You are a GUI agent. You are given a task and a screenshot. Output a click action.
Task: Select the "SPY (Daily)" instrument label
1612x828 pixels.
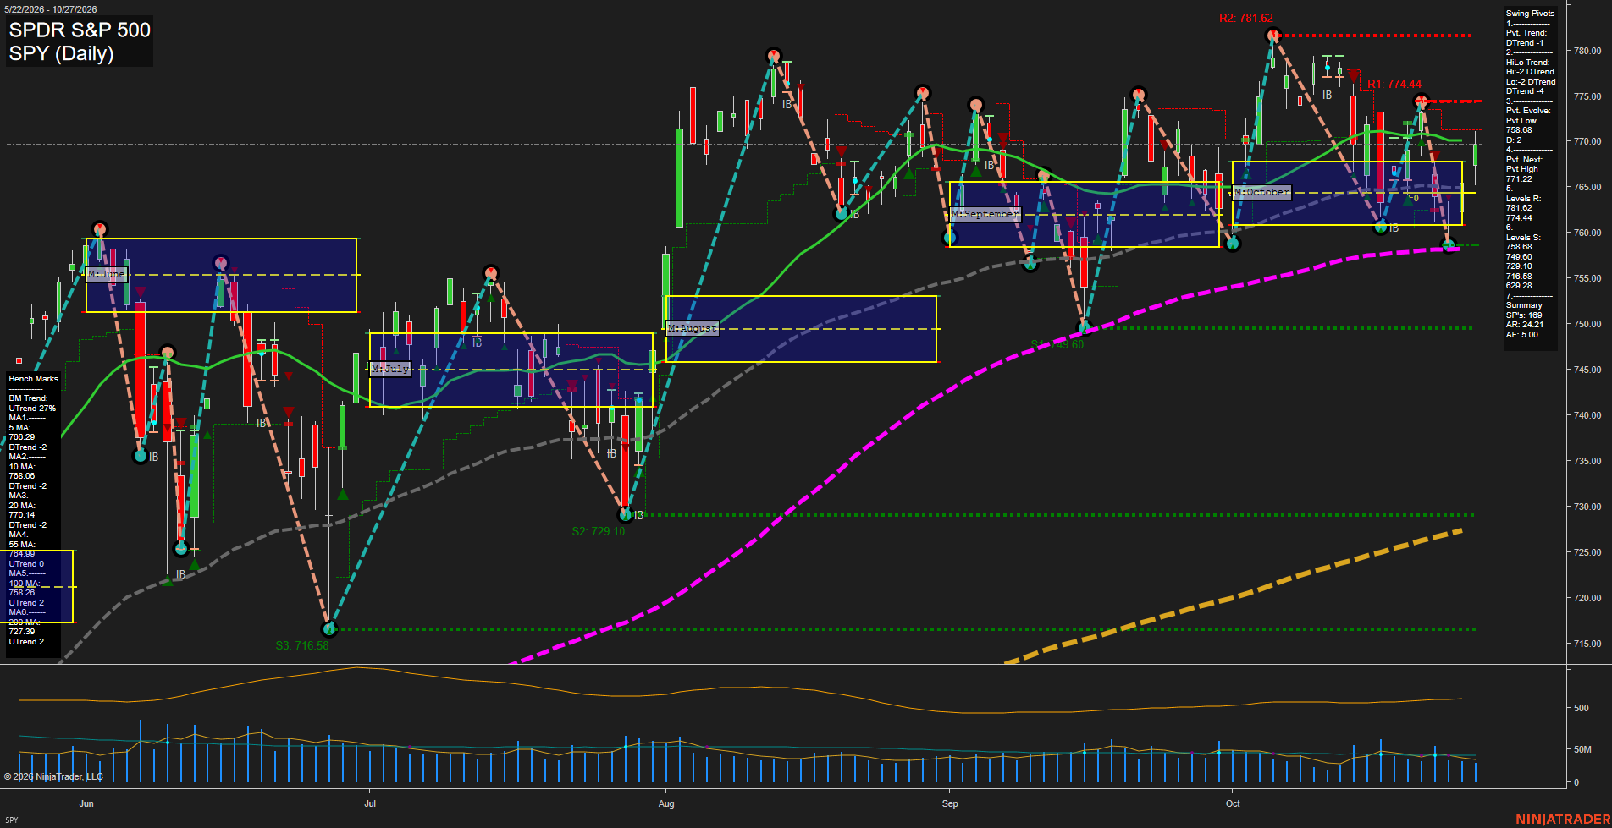point(61,53)
